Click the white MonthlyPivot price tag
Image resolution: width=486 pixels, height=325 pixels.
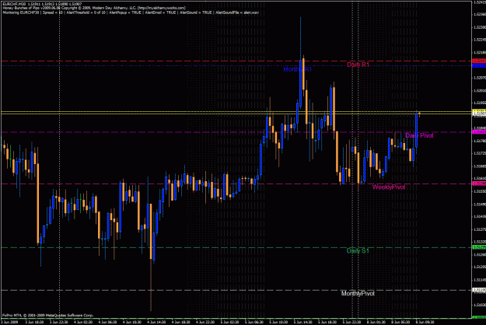479,290
